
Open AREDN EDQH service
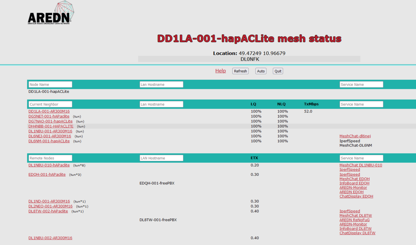[x=351, y=192]
